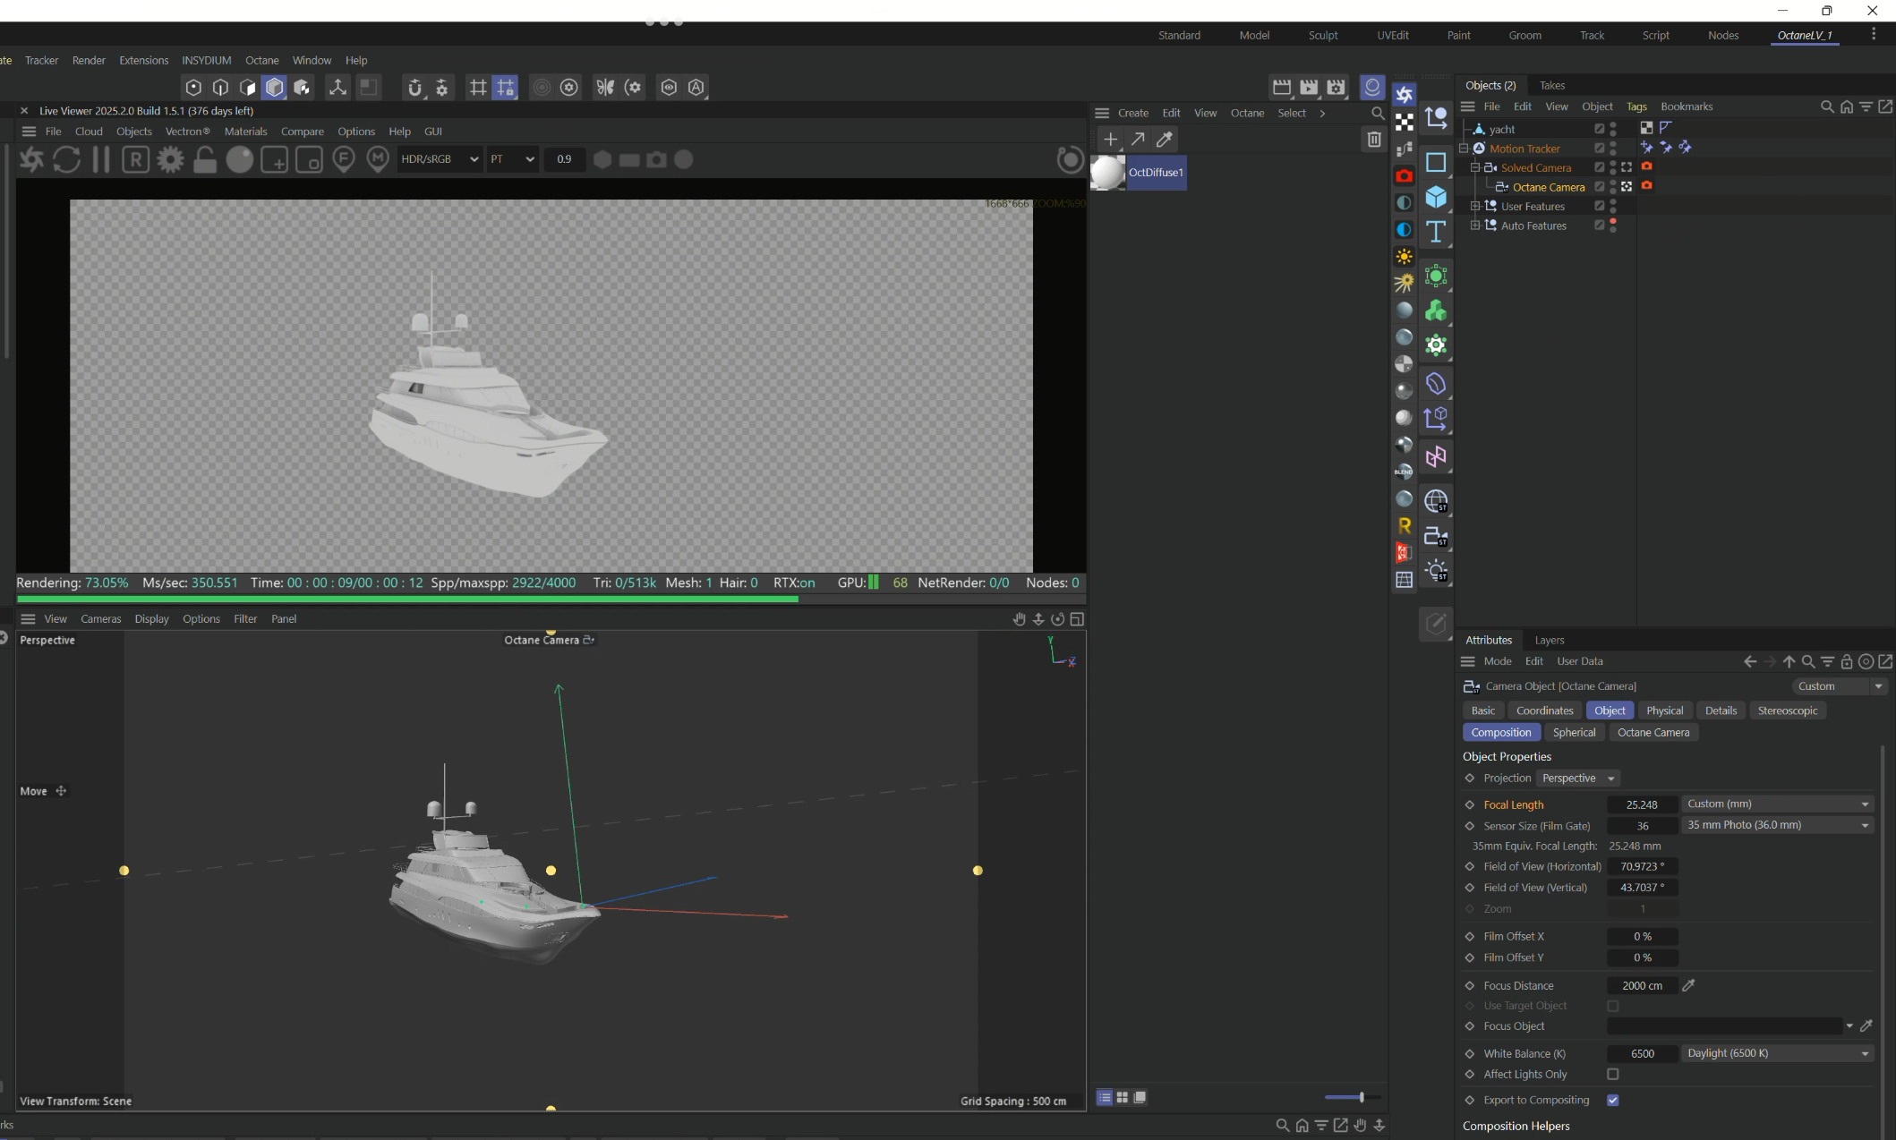Open the Projection Perspective dropdown
The image size is (1896, 1140).
point(1578,778)
